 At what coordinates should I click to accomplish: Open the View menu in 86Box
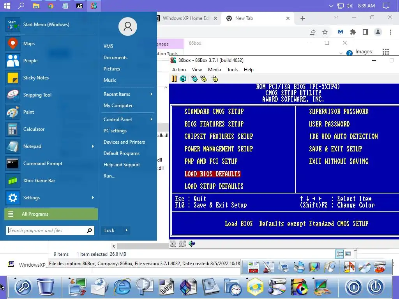coord(197,70)
